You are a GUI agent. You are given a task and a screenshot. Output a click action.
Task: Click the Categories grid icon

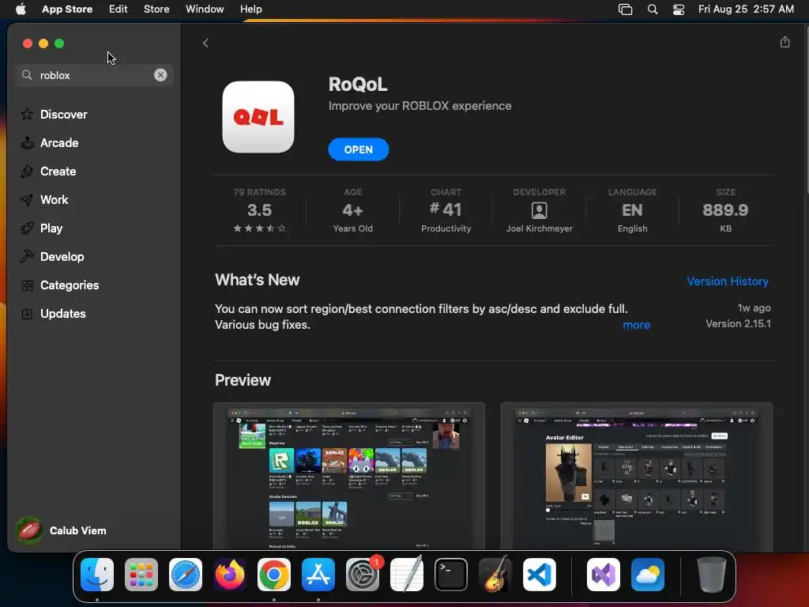click(x=27, y=285)
